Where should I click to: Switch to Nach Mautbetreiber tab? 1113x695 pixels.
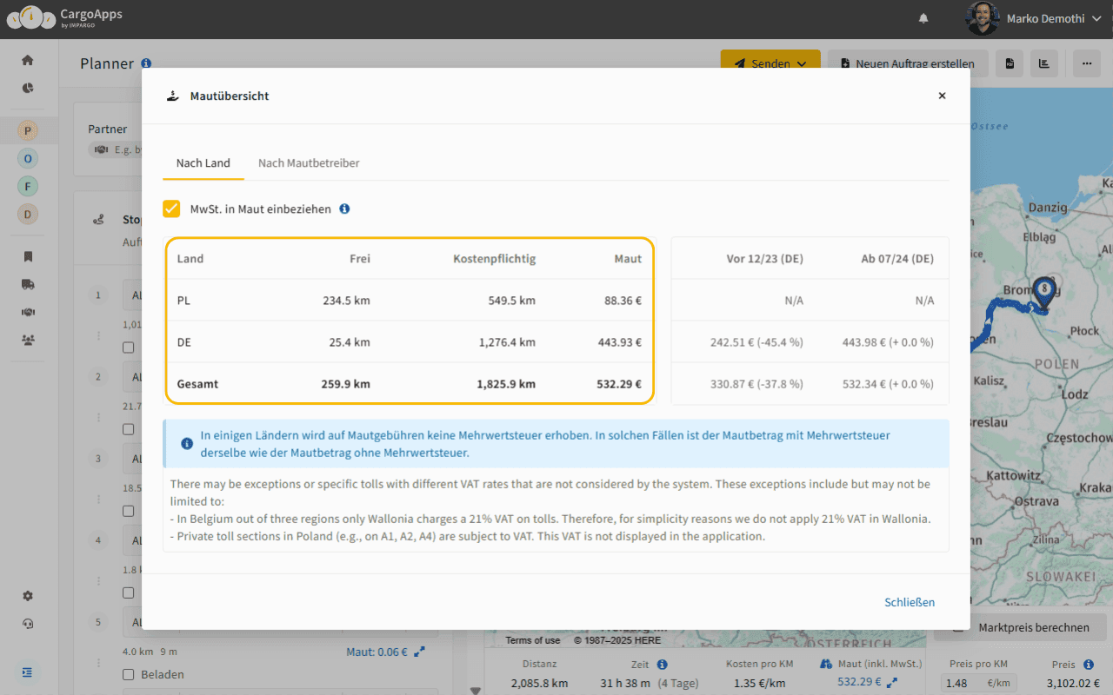pos(309,163)
